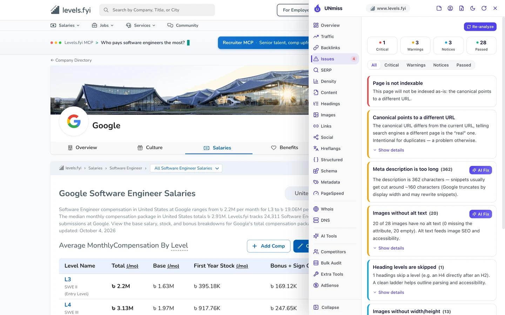Open the Whois lookup section

pyautogui.click(x=335, y=209)
